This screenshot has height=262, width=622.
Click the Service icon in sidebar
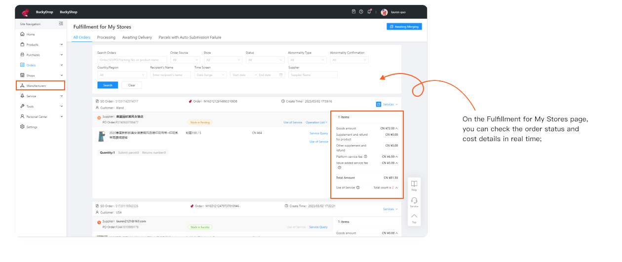click(x=22, y=96)
